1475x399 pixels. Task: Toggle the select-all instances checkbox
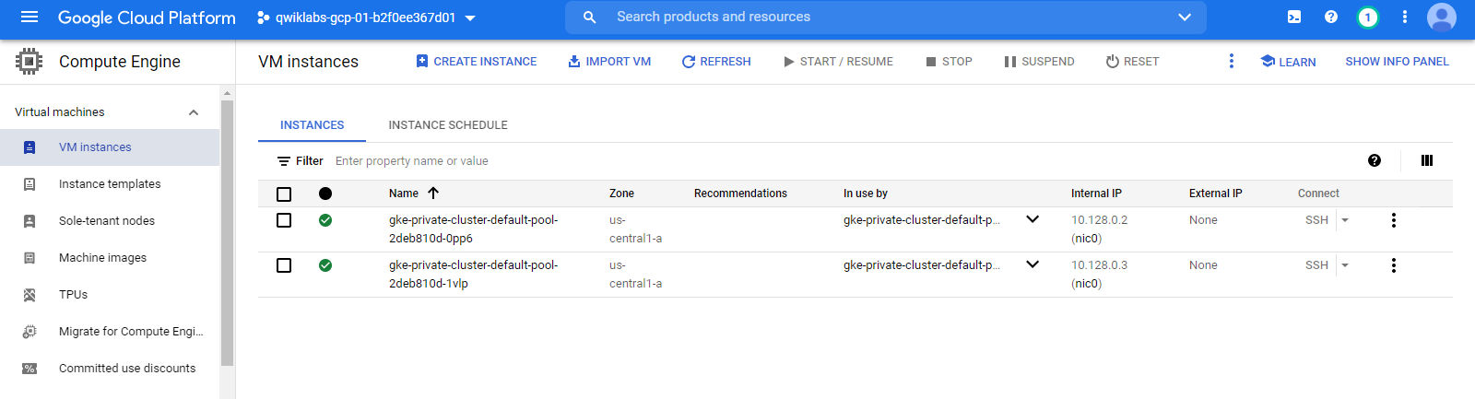(x=284, y=194)
